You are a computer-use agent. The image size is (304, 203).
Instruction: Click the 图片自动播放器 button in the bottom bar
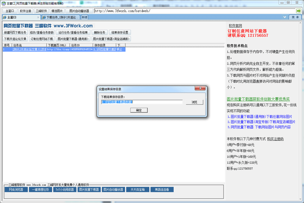(113, 189)
